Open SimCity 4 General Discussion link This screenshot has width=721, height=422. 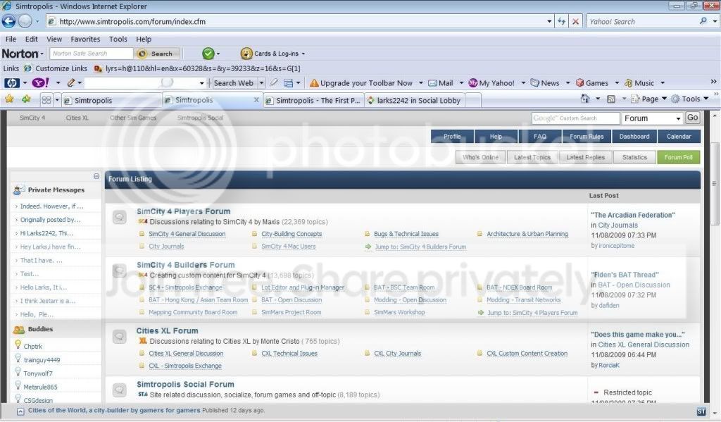(187, 234)
